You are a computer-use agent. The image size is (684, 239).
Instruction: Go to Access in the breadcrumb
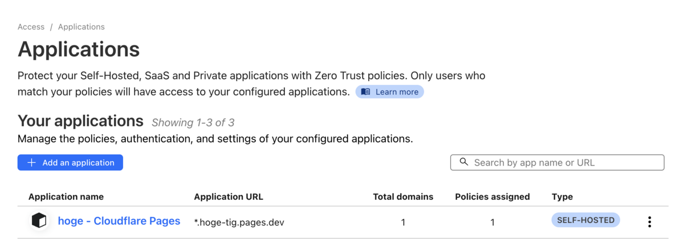coord(31,27)
